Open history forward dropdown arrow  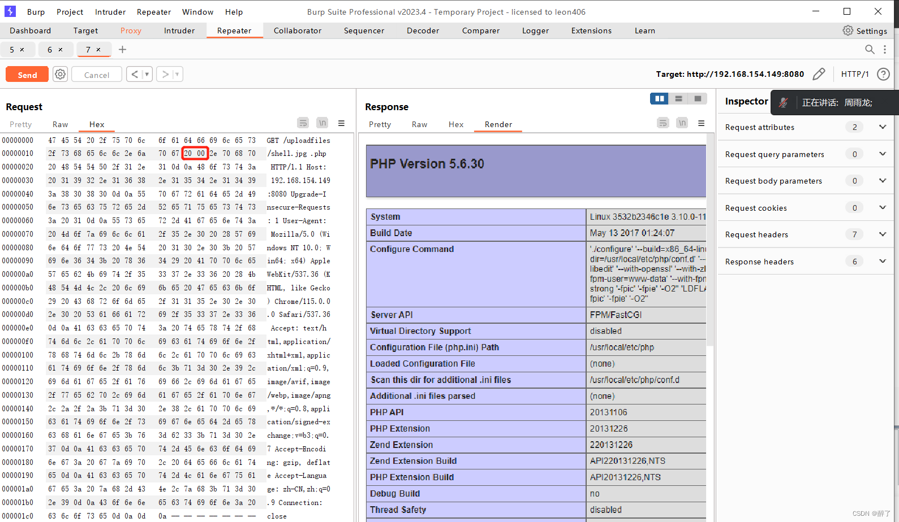[x=177, y=74]
